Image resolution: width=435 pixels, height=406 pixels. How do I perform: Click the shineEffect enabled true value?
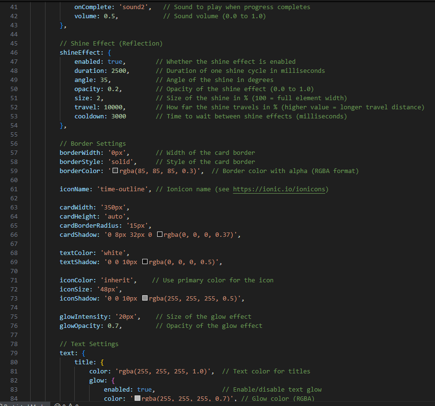click(x=114, y=62)
